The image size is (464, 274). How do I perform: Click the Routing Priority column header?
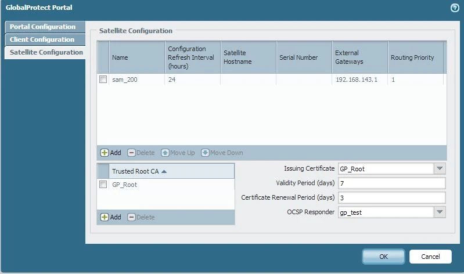pyautogui.click(x=415, y=57)
